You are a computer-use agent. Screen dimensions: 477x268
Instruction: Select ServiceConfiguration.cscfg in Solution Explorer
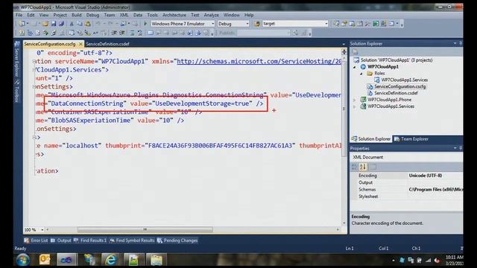point(399,86)
